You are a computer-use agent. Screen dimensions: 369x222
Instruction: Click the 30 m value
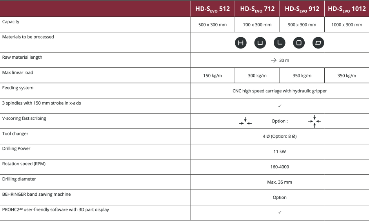point(284,60)
